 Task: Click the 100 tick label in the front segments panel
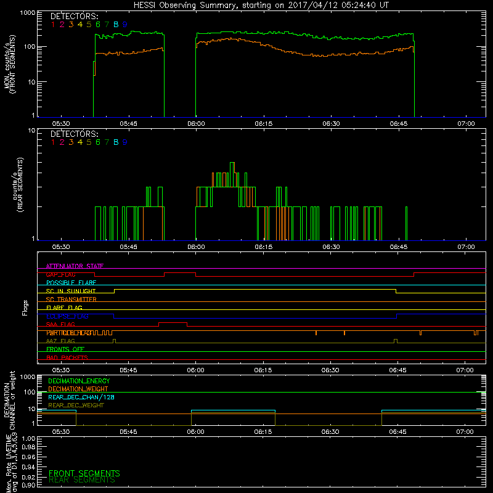30,47
